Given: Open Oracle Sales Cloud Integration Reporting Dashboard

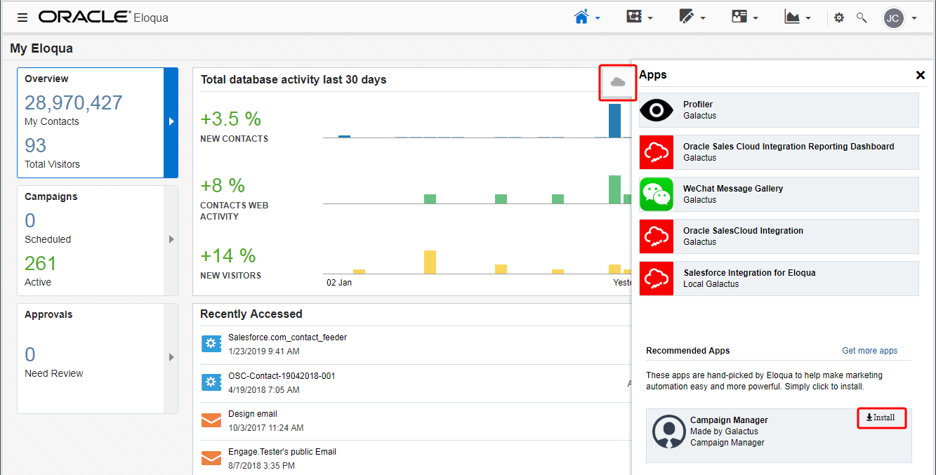Looking at the screenshot, I should pyautogui.click(x=779, y=152).
